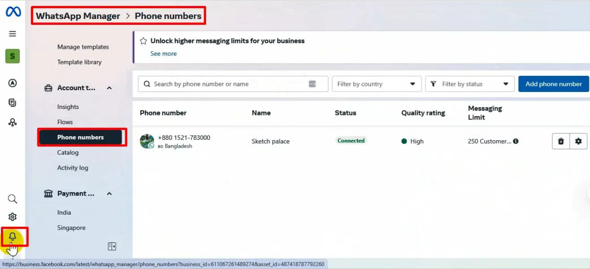Open the Filter by status dropdown

[x=470, y=84]
